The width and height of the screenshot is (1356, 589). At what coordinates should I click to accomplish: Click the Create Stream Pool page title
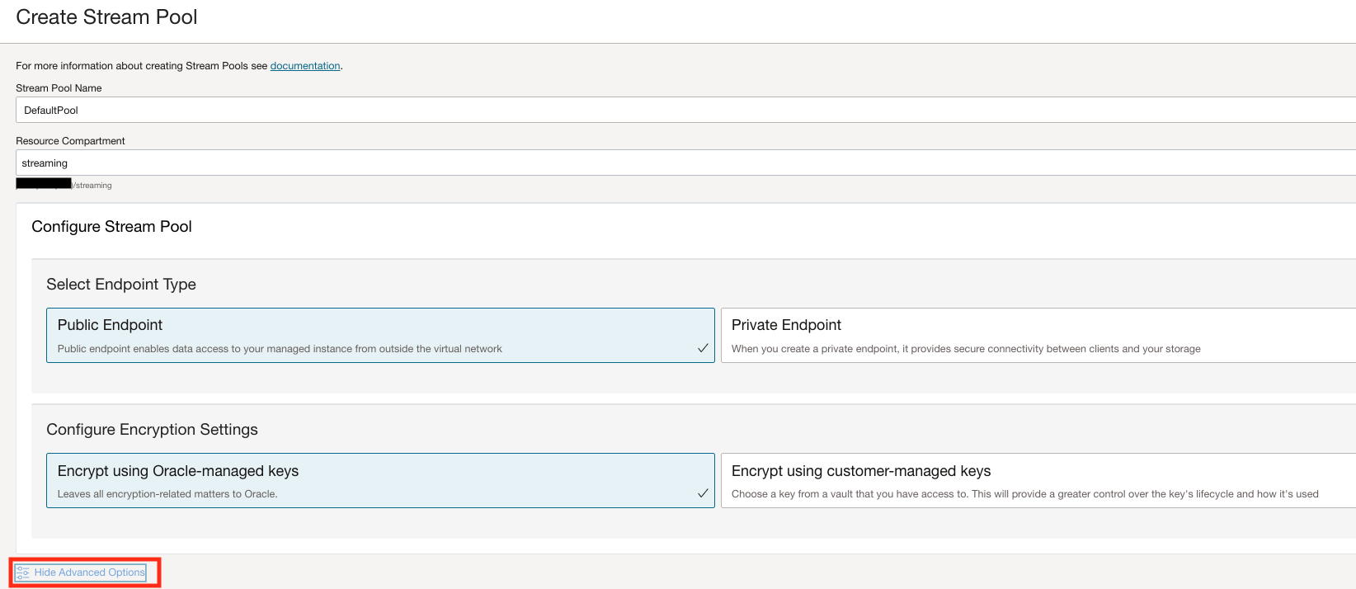click(x=106, y=17)
